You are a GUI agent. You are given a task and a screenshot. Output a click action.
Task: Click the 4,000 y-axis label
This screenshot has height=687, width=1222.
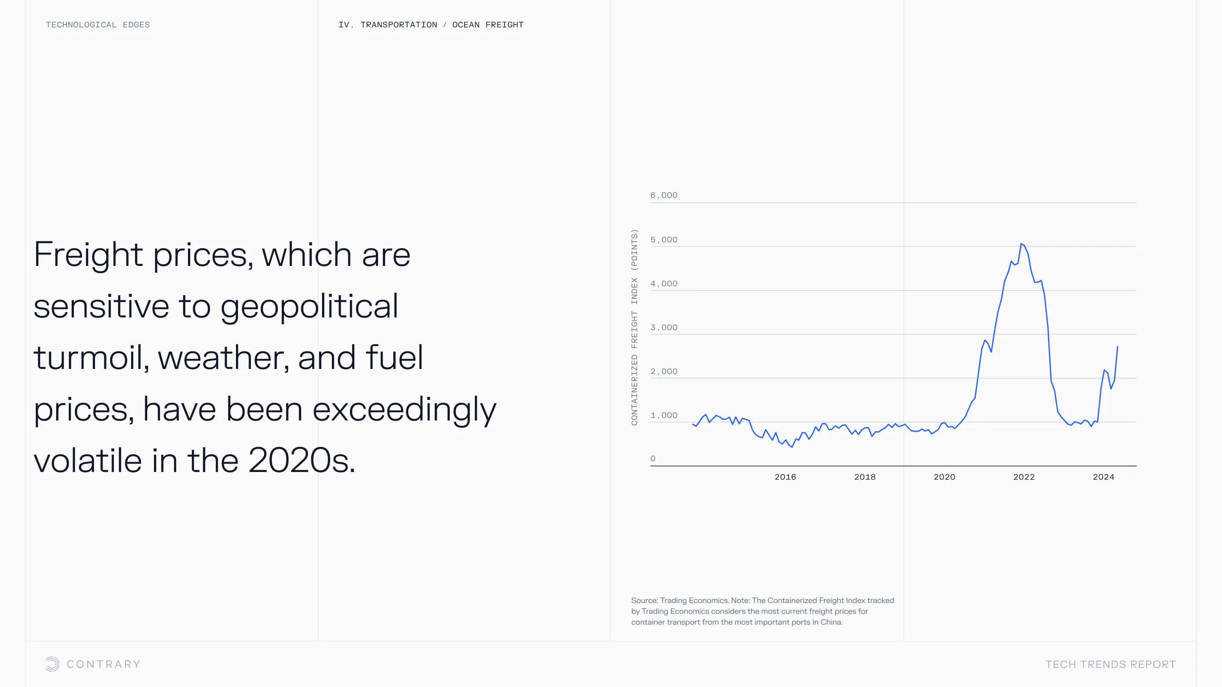664,284
